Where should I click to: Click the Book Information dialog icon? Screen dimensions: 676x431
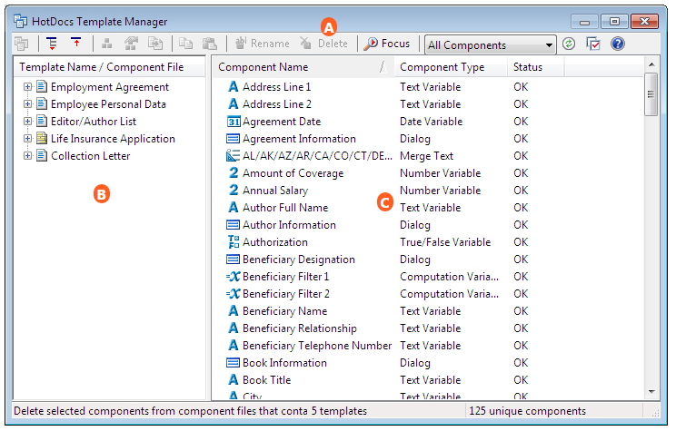click(234, 363)
